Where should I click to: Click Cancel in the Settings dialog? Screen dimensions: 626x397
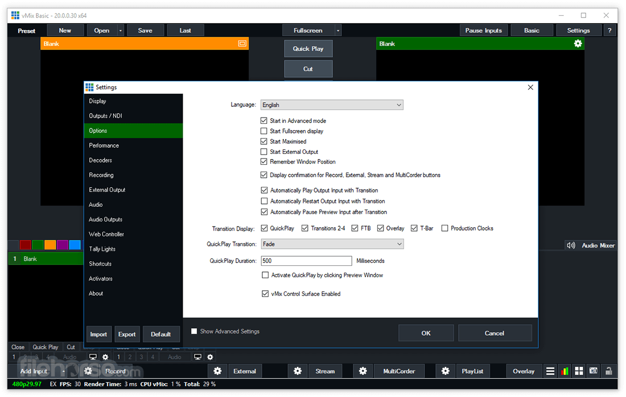tap(495, 333)
